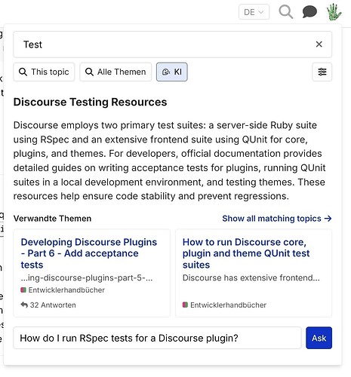Open the chat speech bubble icon

pos(309,12)
